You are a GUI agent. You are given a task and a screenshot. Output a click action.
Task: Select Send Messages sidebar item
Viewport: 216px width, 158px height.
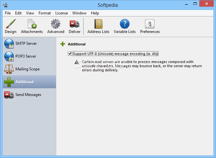coord(29,95)
